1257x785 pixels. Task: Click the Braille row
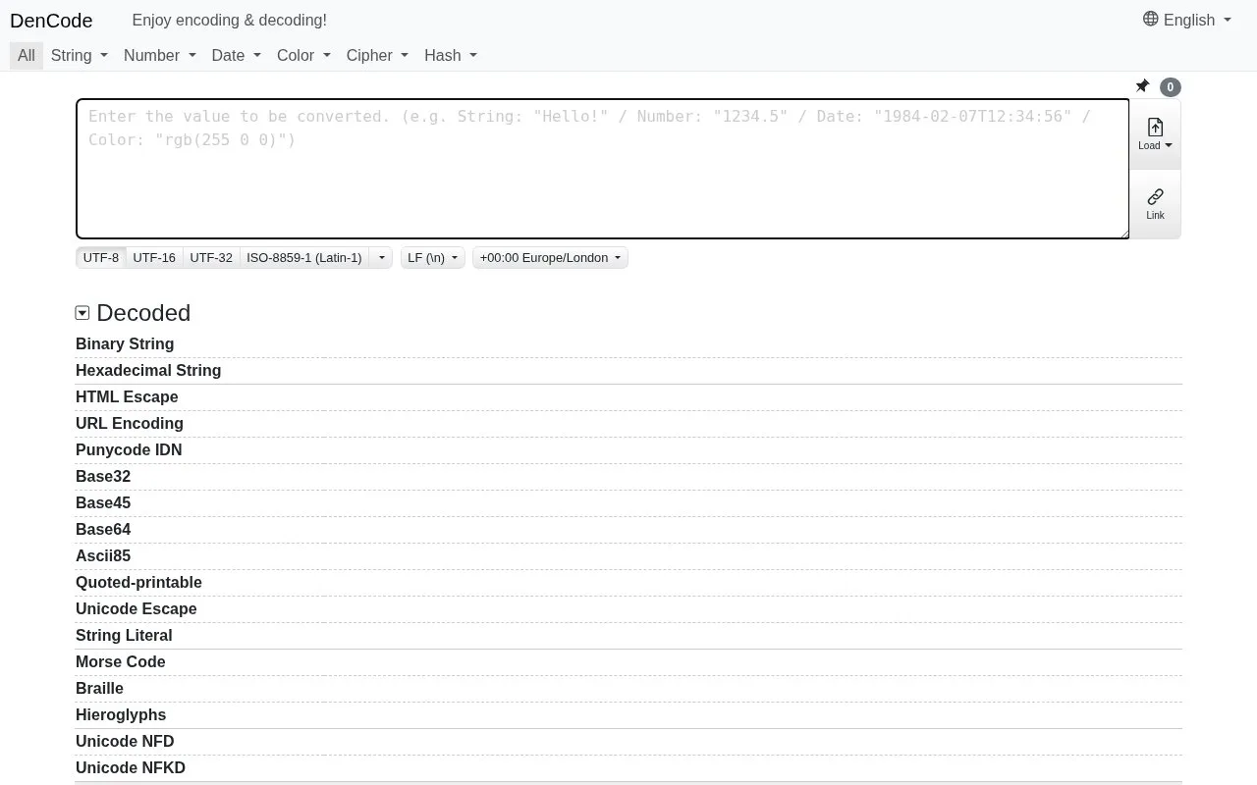click(x=628, y=689)
